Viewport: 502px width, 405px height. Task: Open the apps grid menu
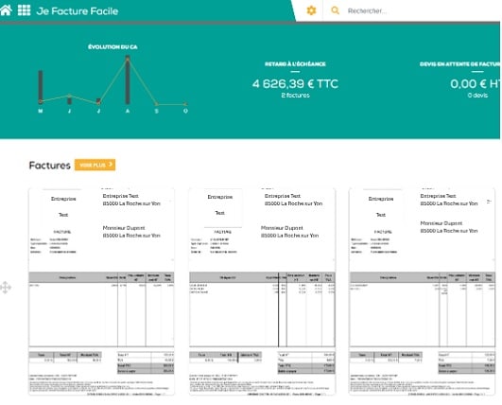[24, 10]
